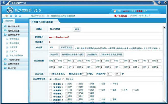Click the 随机点击前面 number field
The width and height of the screenshot is (168, 104).
tap(84, 74)
